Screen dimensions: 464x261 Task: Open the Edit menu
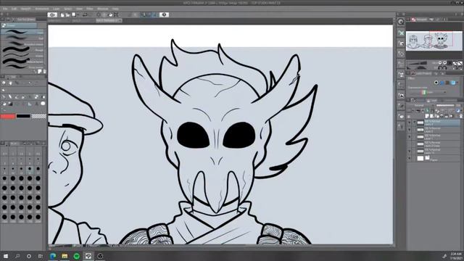pos(14,9)
